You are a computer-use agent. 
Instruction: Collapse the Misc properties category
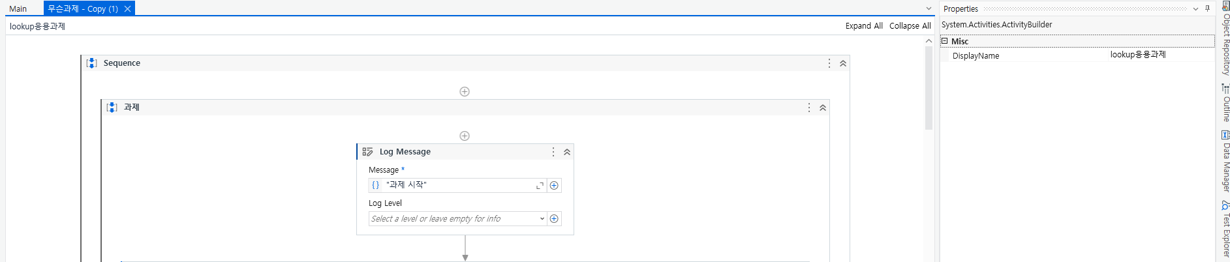[x=944, y=41]
